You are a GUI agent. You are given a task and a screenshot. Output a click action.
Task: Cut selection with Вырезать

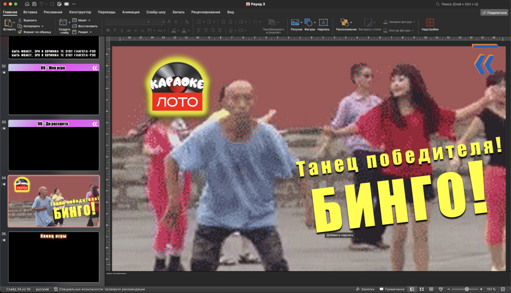coord(28,20)
